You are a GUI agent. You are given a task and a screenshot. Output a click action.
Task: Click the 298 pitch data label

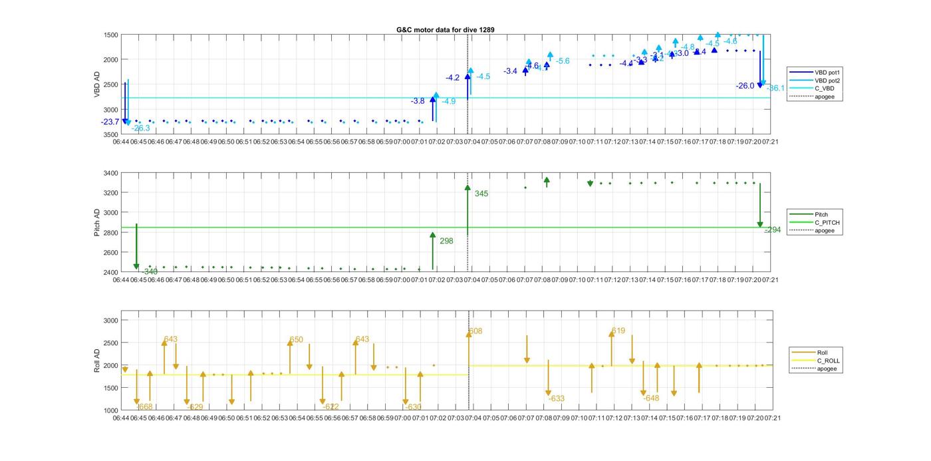click(x=446, y=241)
